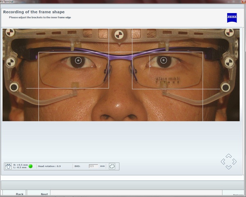Click 'Head rotation : 0.9' readout

coord(49,166)
